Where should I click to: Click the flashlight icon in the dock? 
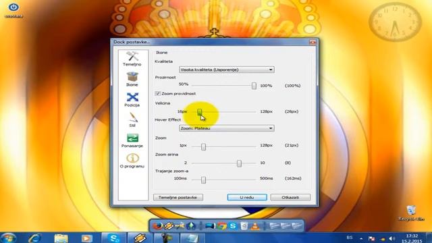pyautogui.click(x=210, y=226)
